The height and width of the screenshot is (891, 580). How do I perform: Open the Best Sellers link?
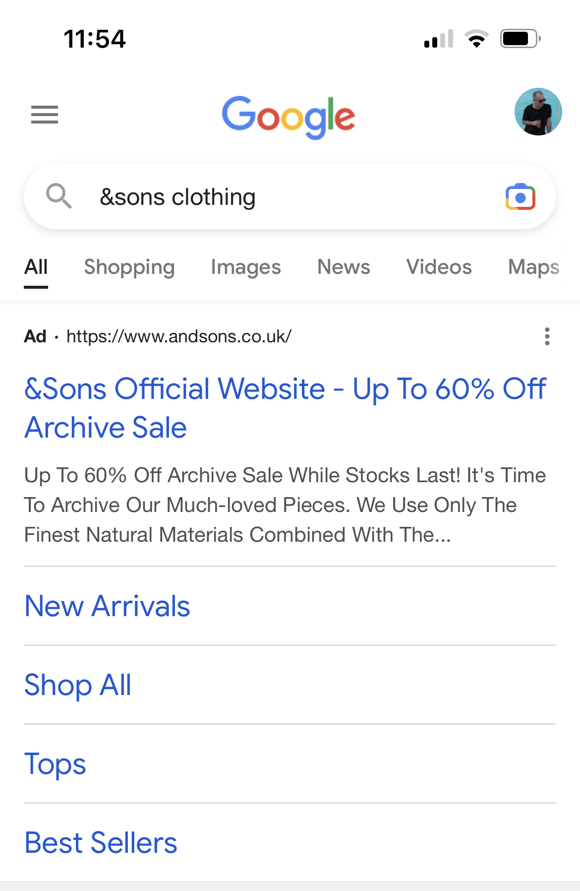pos(101,842)
